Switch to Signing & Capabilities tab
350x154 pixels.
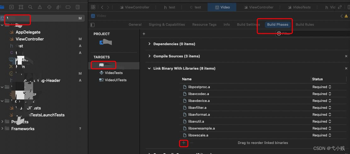pos(167,25)
